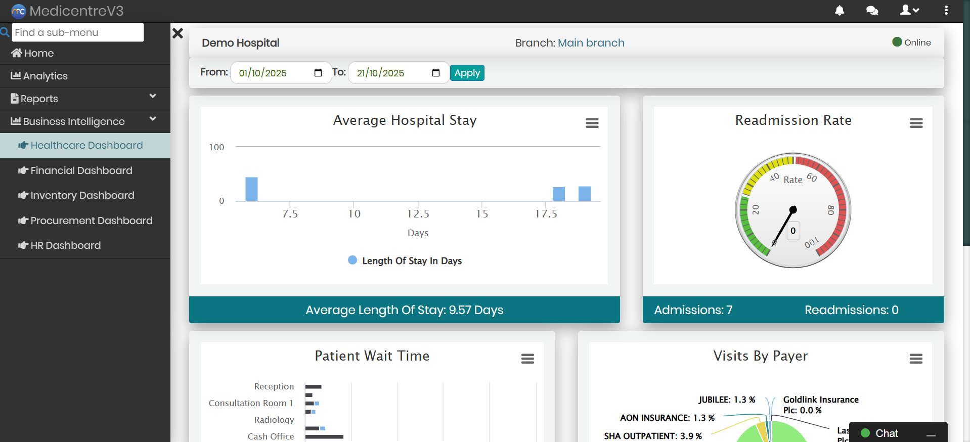
Task: Click the Apply date filter button
Action: point(467,73)
